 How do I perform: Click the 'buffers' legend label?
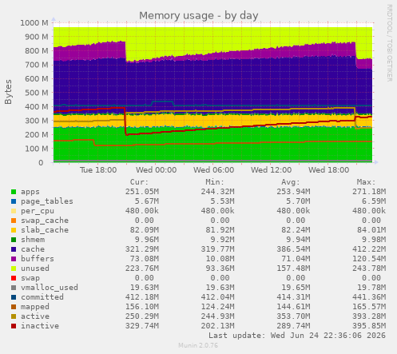(x=38, y=259)
